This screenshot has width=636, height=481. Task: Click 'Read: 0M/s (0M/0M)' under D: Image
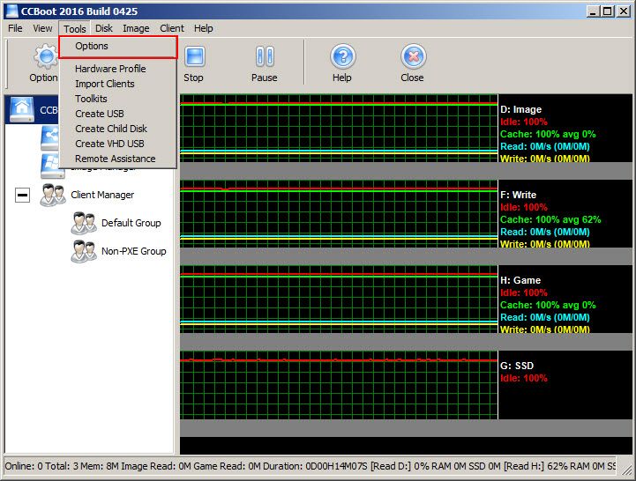click(545, 147)
